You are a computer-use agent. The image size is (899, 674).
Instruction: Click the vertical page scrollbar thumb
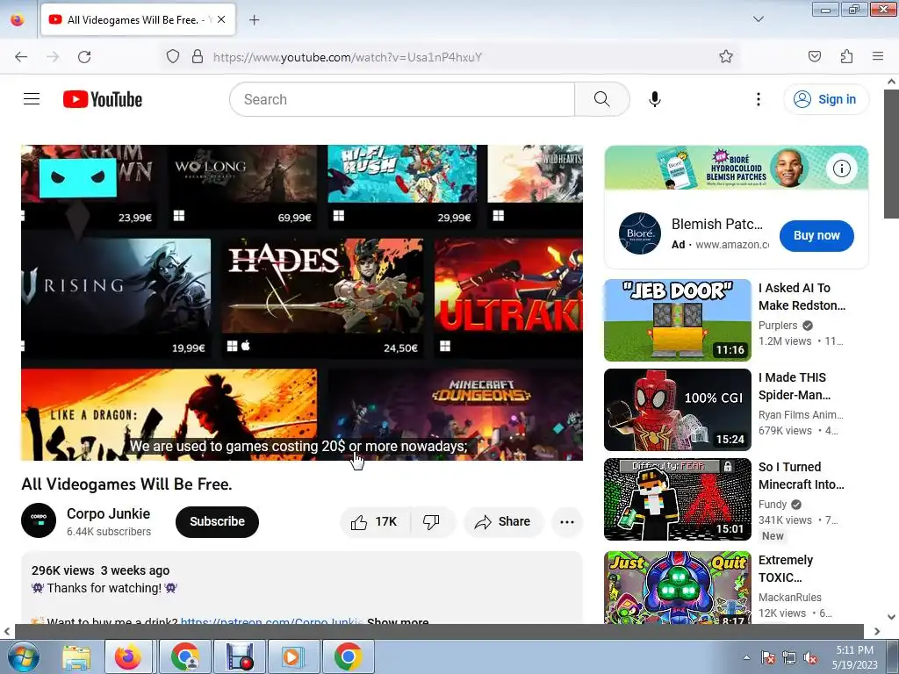point(891,154)
